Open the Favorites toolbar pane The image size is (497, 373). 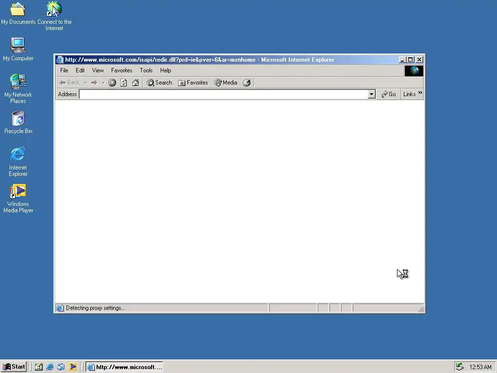193,83
